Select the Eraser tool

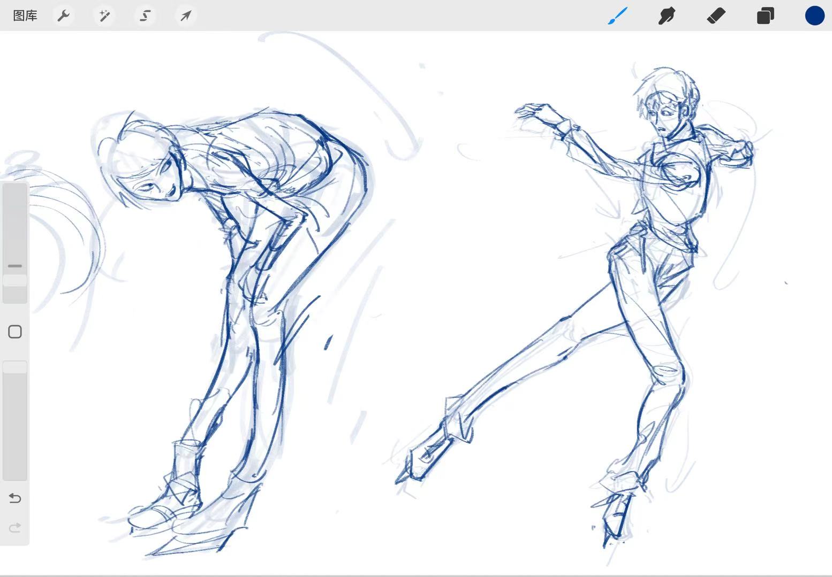point(716,16)
